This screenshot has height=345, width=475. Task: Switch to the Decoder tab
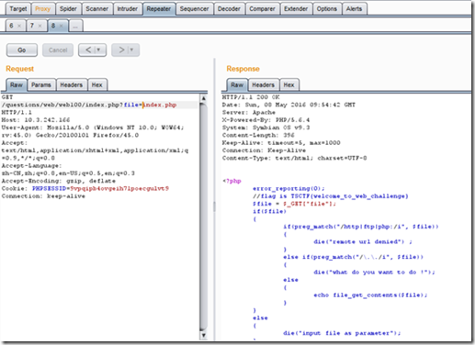click(x=229, y=8)
